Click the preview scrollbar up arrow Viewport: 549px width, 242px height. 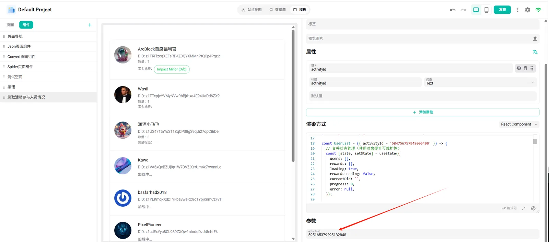click(293, 27)
